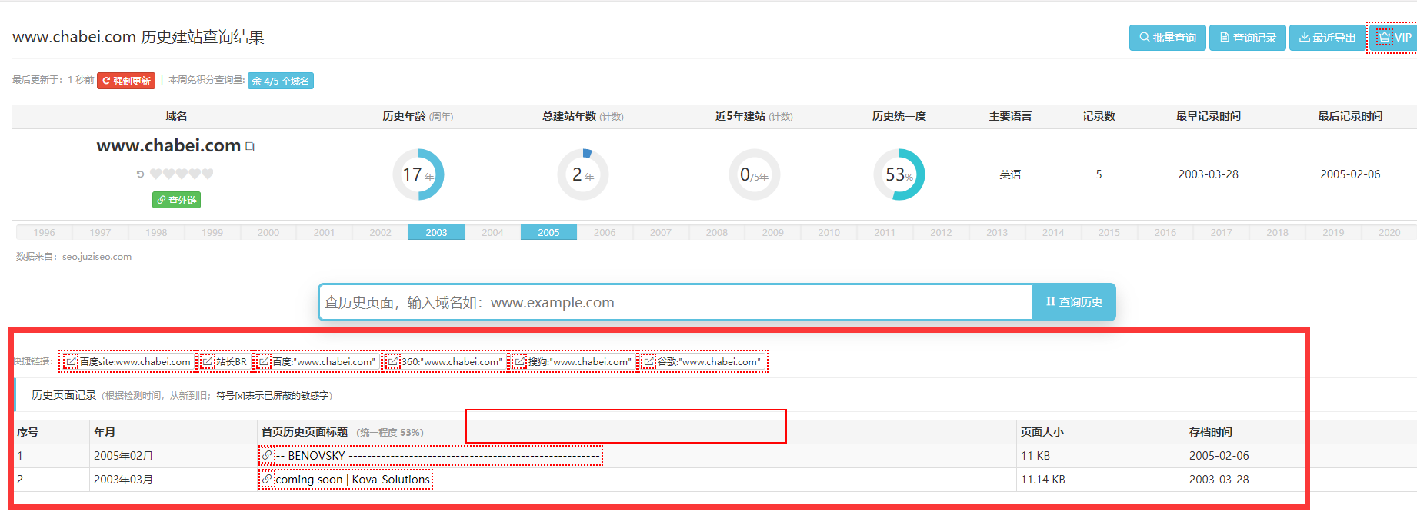Click the 17 年 age ring chart
1417x525 pixels.
[418, 174]
